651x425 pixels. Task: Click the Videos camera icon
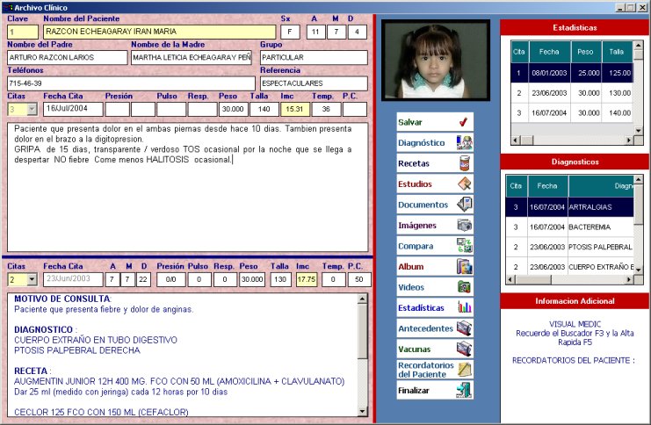coord(464,287)
